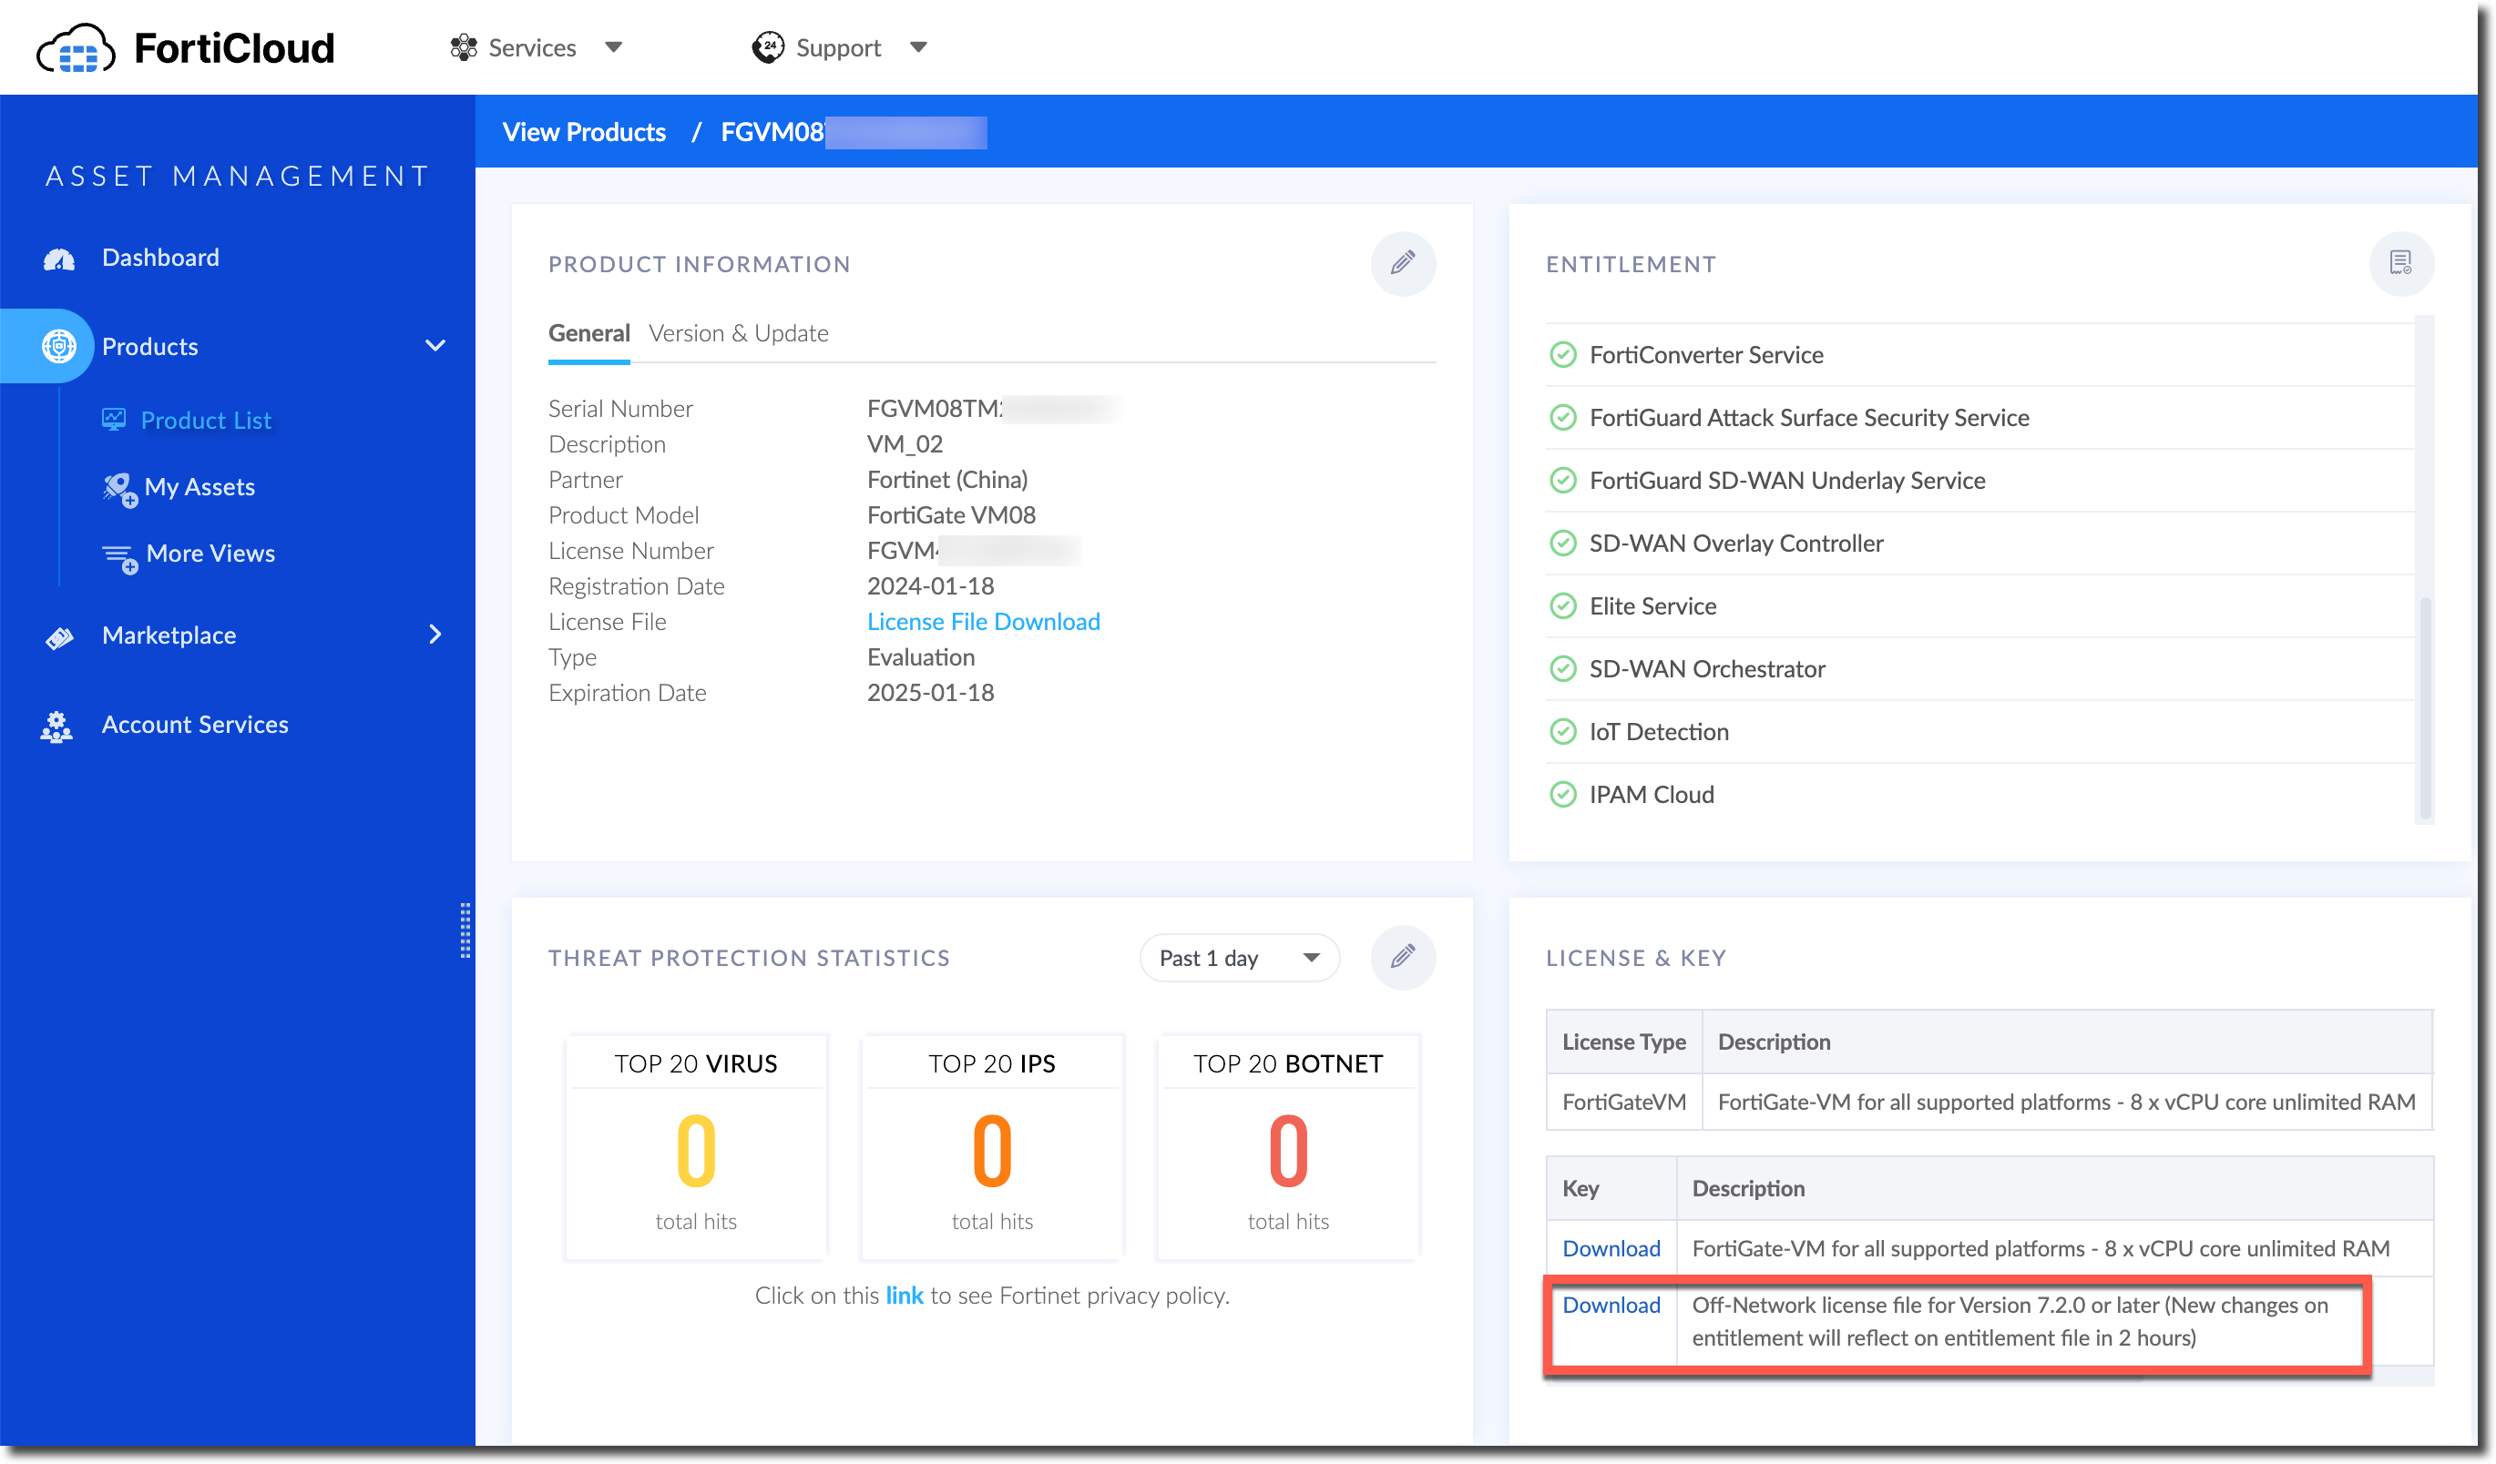
Task: Switch to the Version & Update tab
Action: [738, 333]
